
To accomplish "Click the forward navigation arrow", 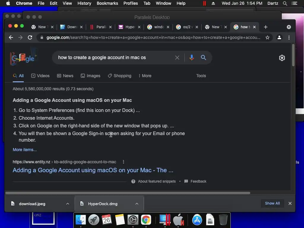I will (x=20, y=37).
